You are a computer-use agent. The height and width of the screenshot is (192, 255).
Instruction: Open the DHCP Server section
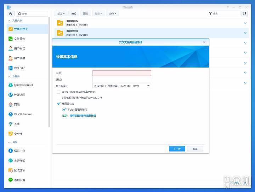pyautogui.click(x=23, y=114)
